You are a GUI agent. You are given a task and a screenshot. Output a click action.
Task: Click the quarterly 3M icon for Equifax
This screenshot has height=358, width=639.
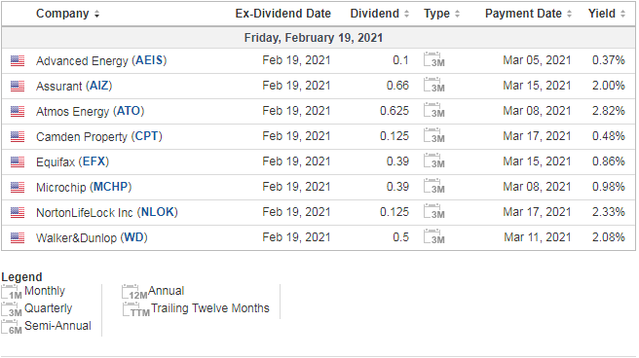pos(434,161)
